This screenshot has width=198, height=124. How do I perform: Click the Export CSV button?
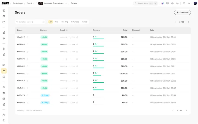tap(182, 12)
